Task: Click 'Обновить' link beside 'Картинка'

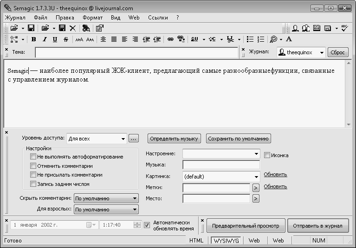Action: 275,175
